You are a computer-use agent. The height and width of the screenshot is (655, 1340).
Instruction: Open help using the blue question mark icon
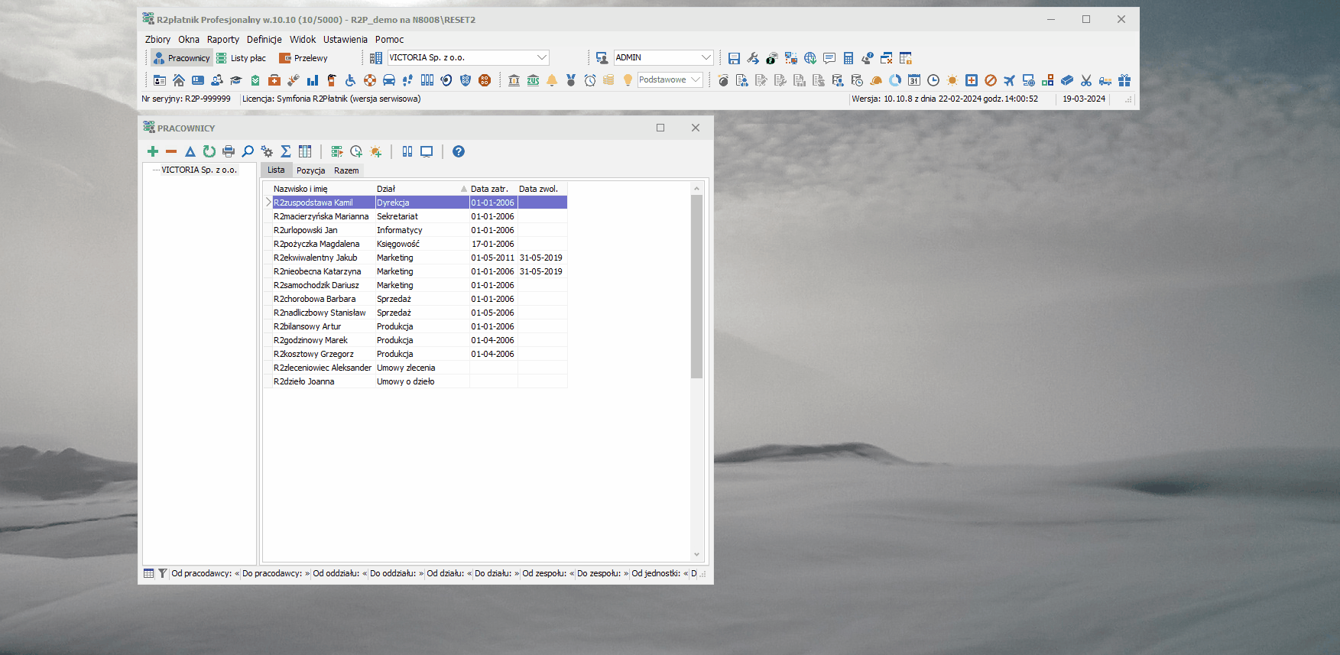tap(459, 151)
